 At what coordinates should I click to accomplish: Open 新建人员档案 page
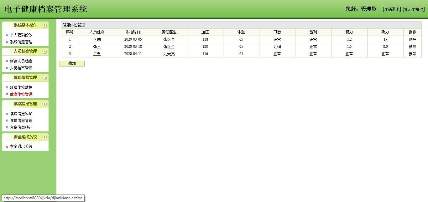pos(21,61)
